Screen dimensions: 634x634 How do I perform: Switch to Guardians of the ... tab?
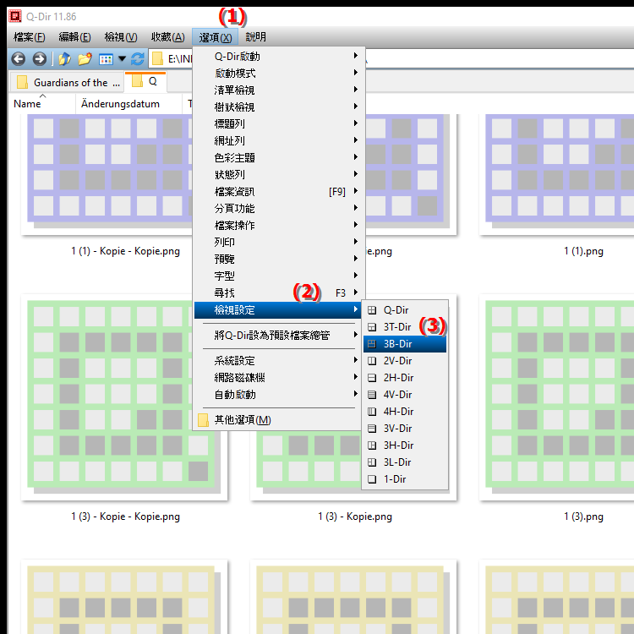click(67, 83)
